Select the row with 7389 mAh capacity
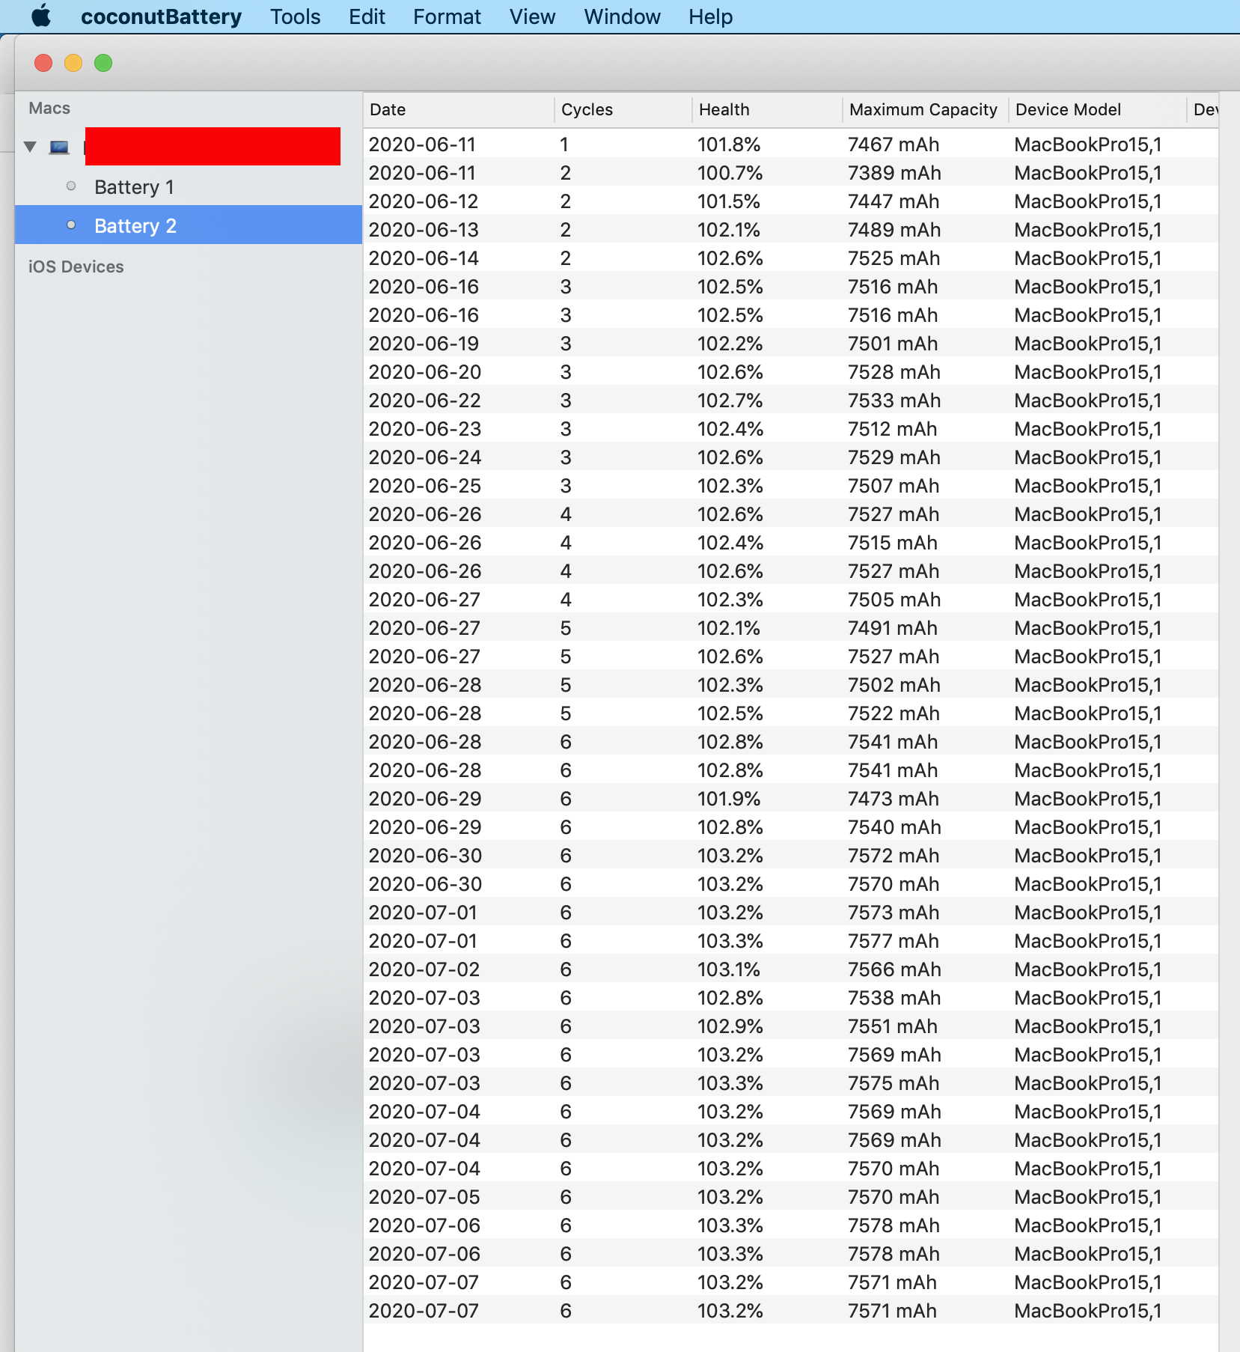Viewport: 1240px width, 1352px height. (790, 172)
